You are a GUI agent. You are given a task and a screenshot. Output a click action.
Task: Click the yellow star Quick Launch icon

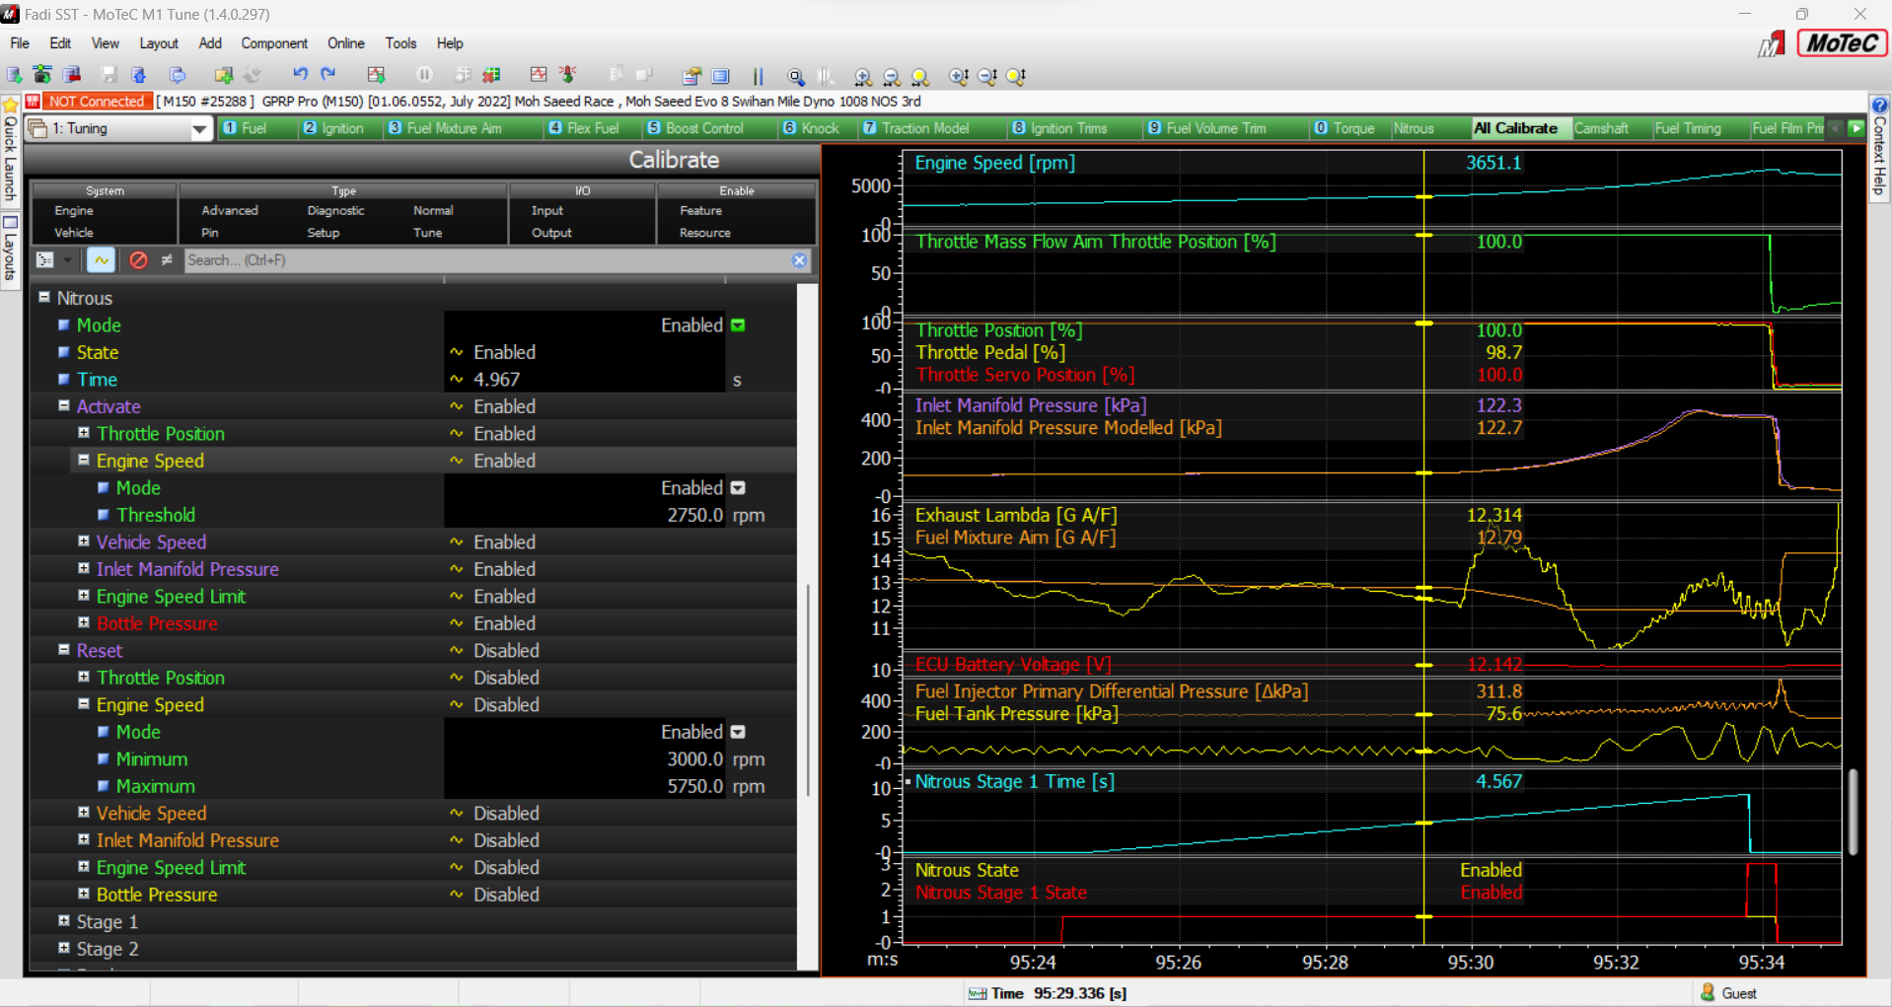click(x=10, y=105)
